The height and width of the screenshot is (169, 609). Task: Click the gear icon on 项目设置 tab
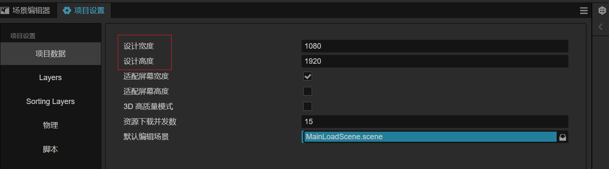(x=67, y=10)
